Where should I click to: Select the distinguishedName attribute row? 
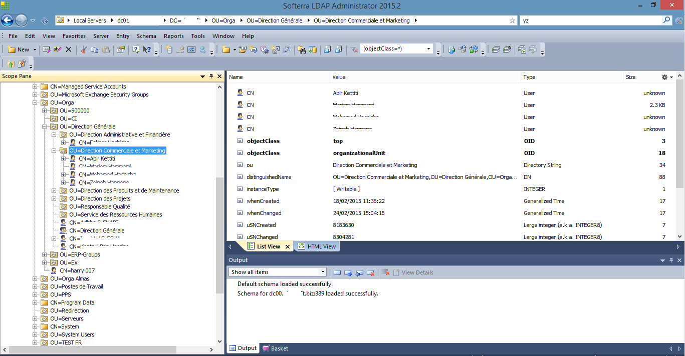(450, 177)
